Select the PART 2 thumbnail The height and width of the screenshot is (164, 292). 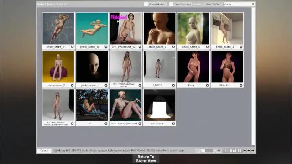pos(160,67)
